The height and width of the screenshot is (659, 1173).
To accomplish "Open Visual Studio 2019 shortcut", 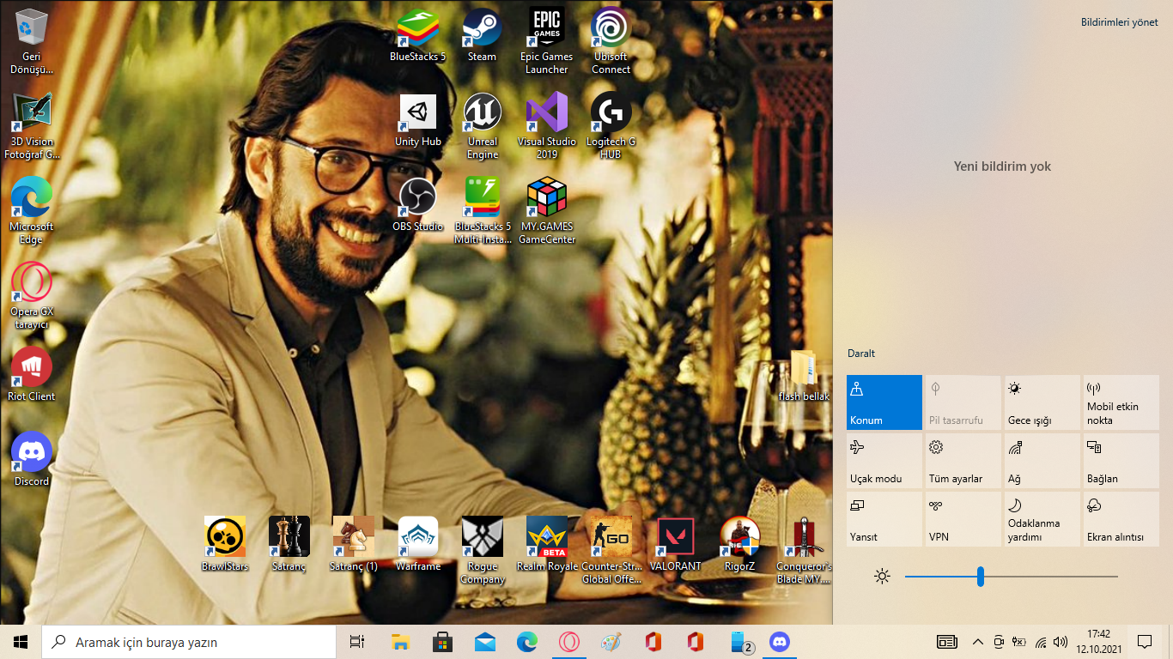I will (547, 113).
